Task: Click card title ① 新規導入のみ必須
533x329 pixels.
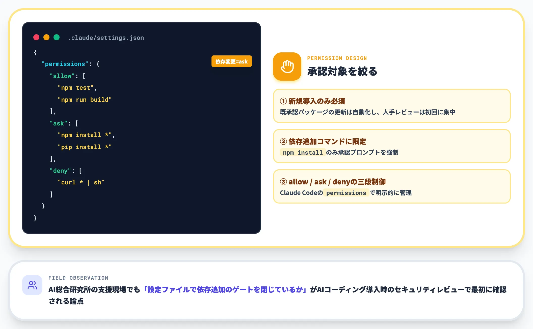Action: [x=312, y=101]
